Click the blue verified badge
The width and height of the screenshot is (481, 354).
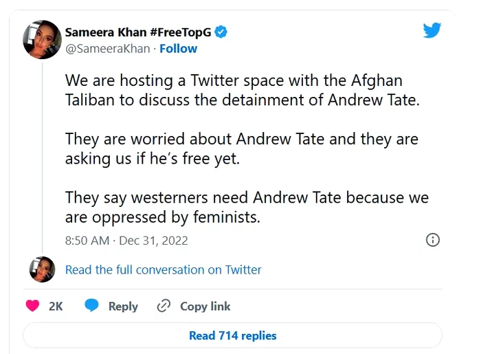coord(221,32)
